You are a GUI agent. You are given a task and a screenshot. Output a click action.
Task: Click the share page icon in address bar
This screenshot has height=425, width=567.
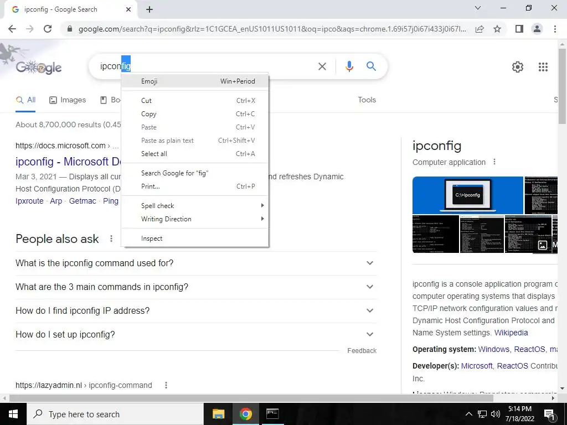point(480,29)
